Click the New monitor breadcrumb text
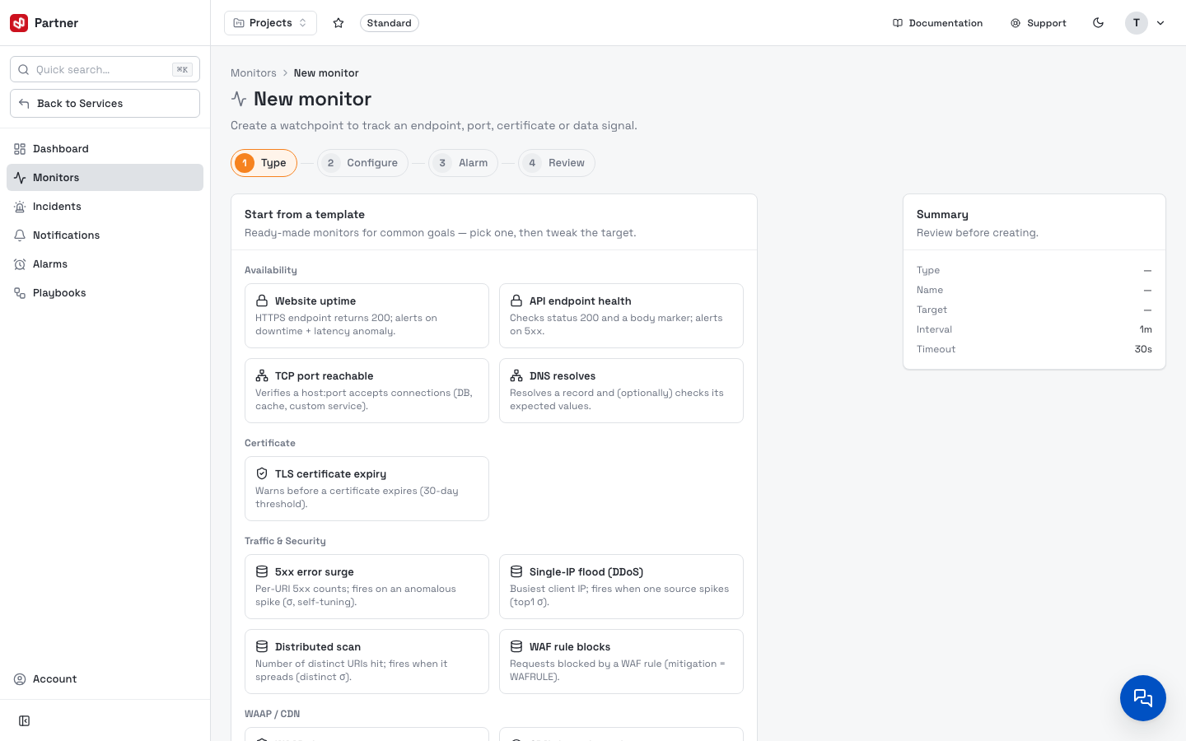The height and width of the screenshot is (741, 1186). 326,73
